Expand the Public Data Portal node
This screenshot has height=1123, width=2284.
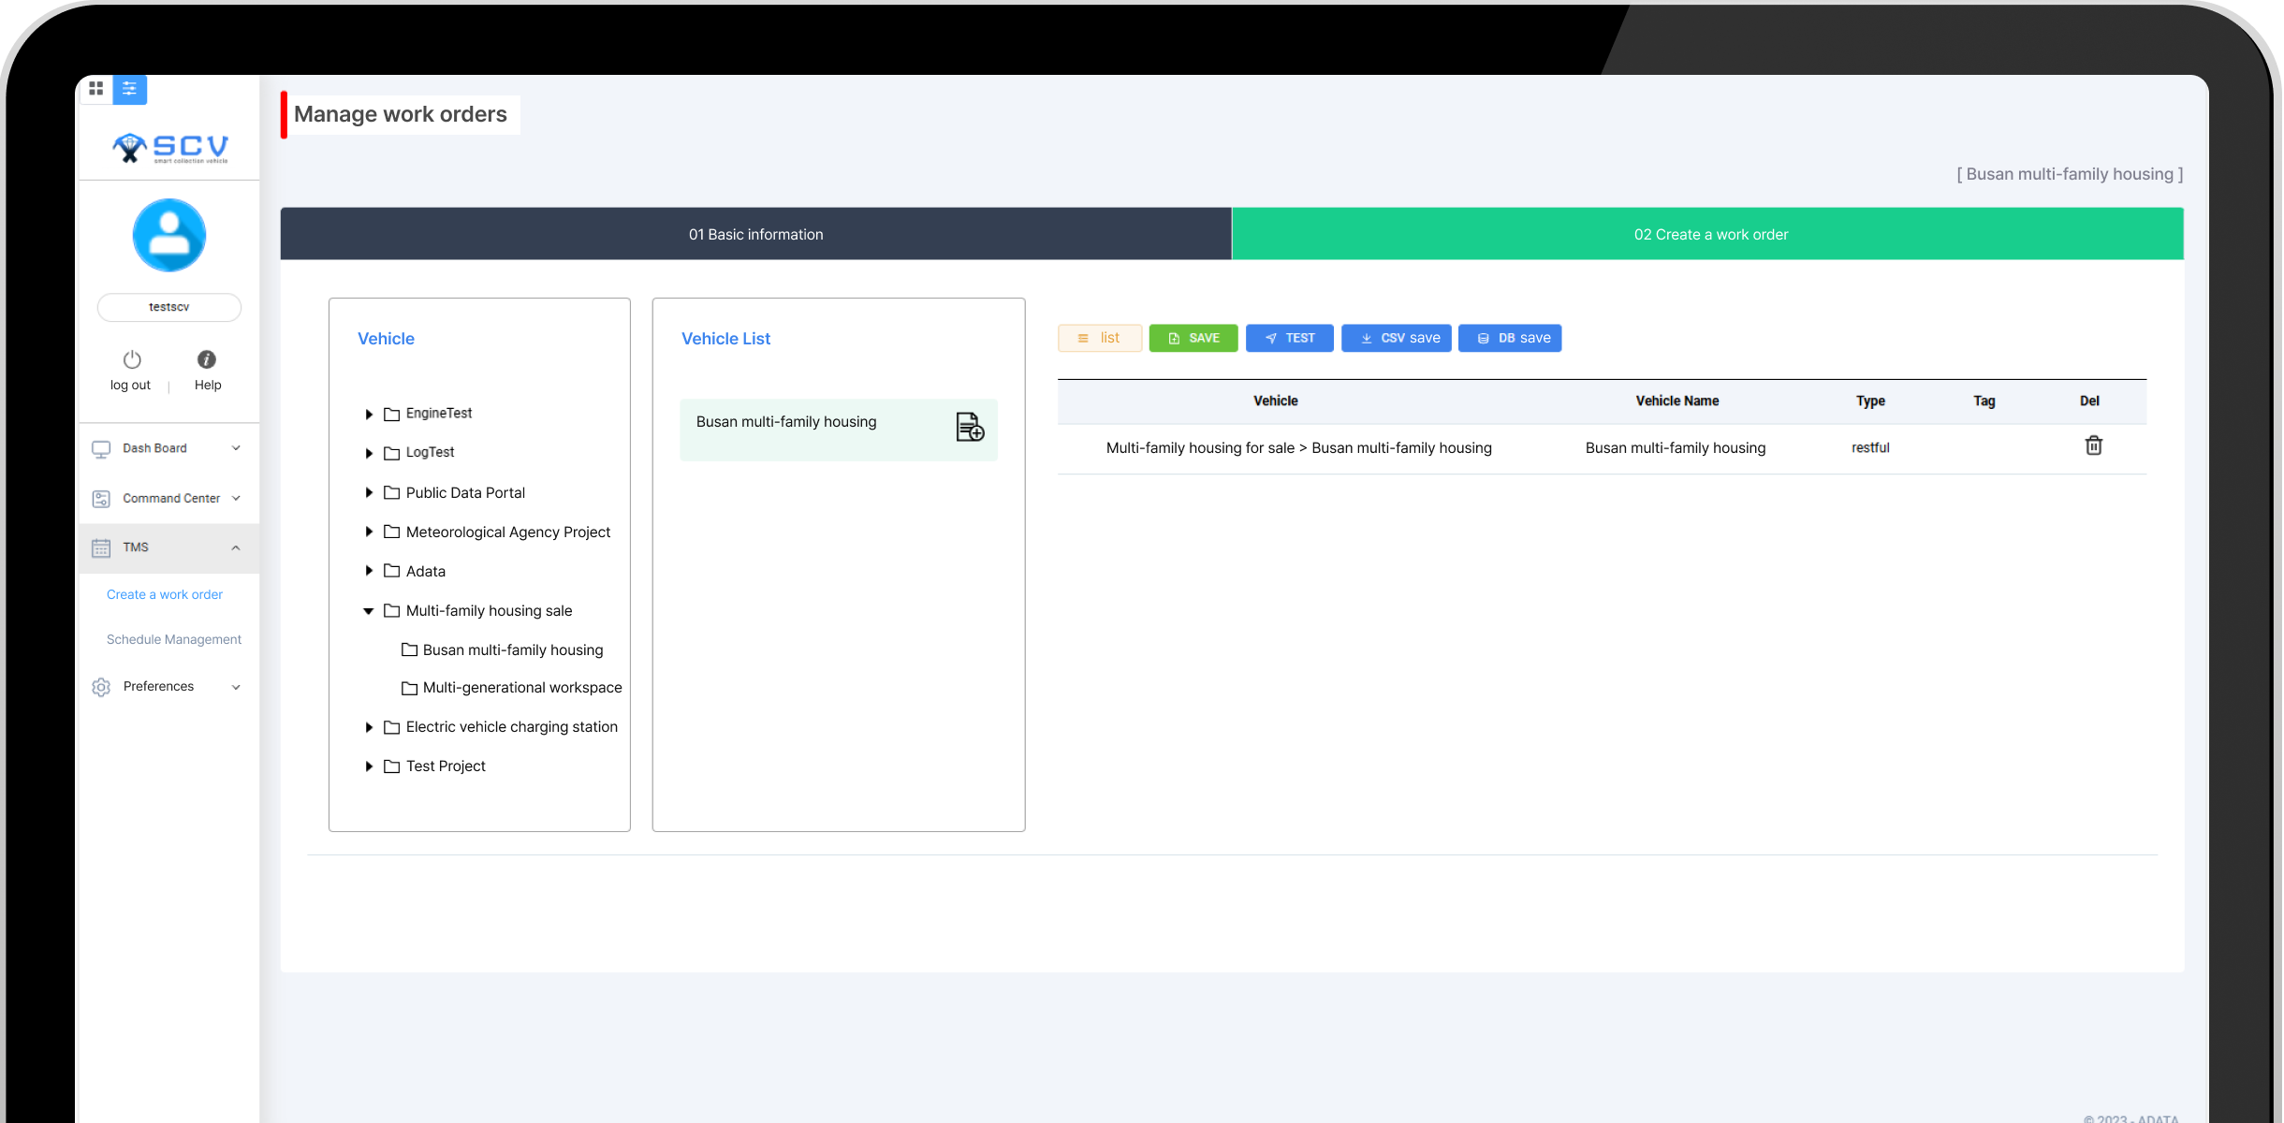tap(369, 492)
